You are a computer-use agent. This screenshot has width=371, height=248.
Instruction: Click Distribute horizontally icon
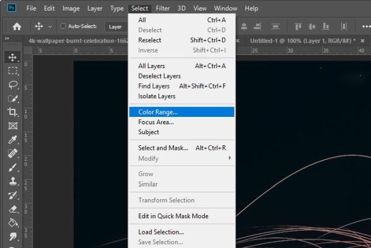(344, 27)
